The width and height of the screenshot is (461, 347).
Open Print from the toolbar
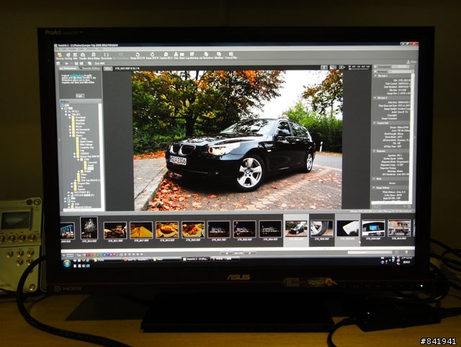coord(176,56)
